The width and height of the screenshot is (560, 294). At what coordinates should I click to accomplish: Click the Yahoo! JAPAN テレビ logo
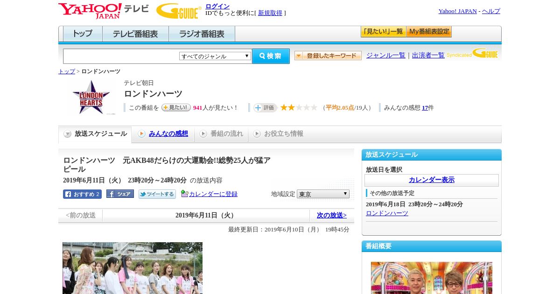click(x=104, y=11)
